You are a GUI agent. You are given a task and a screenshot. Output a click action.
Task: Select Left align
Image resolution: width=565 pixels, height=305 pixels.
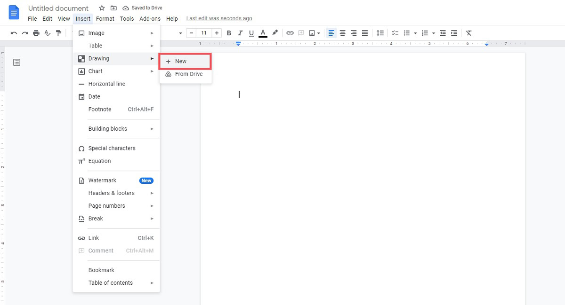331,33
